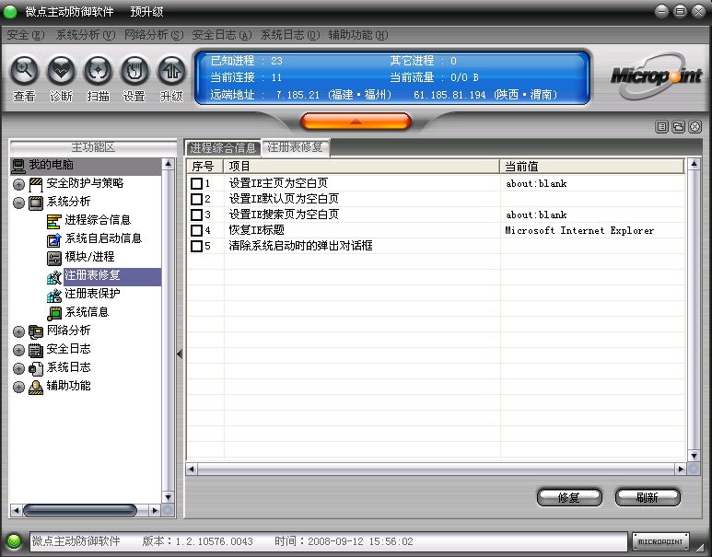Click the 模块/进程 icon
This screenshot has width=712, height=557.
click(54, 258)
